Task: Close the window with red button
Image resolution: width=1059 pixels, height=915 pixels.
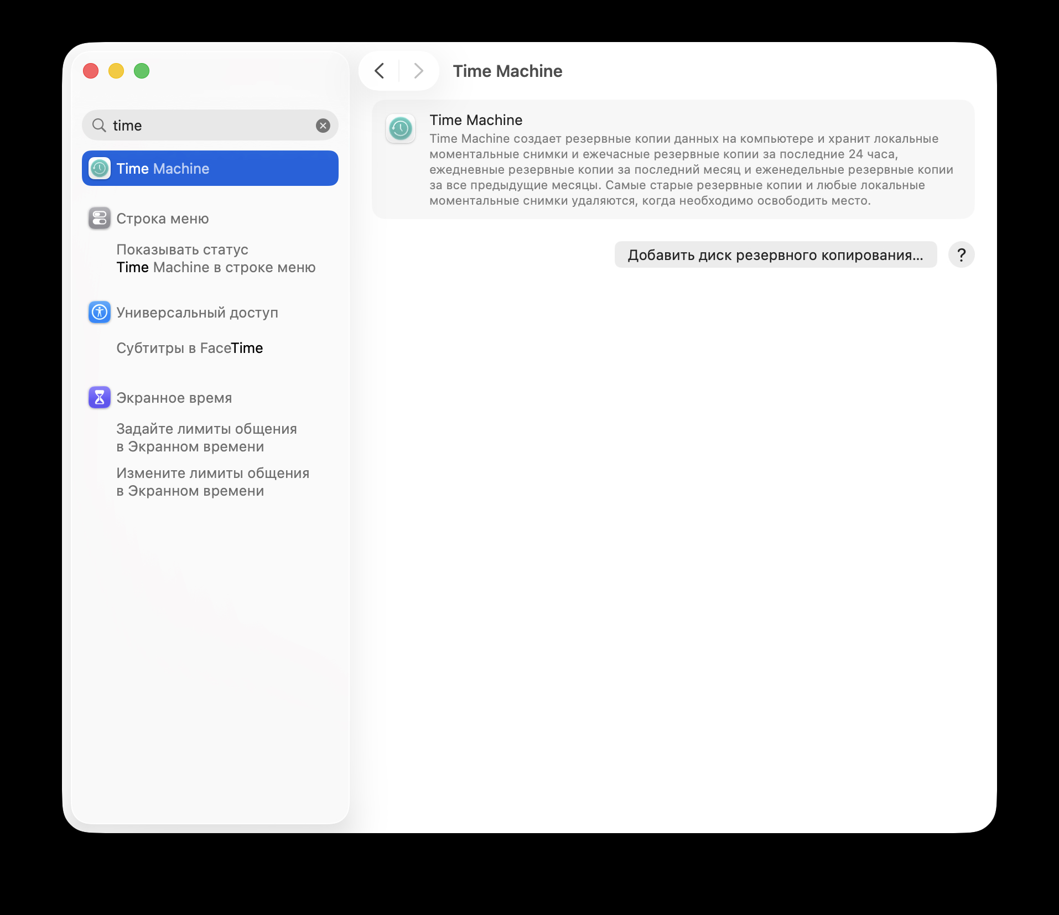Action: [x=91, y=71]
